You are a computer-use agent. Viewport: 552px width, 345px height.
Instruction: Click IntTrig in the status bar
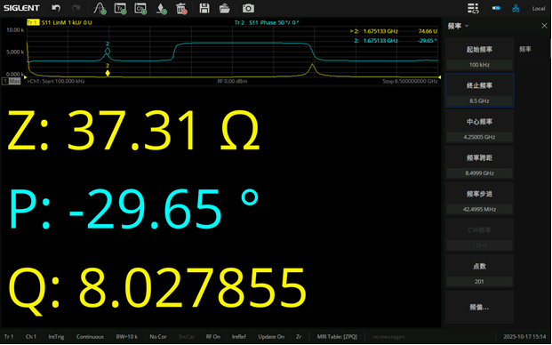pos(56,337)
